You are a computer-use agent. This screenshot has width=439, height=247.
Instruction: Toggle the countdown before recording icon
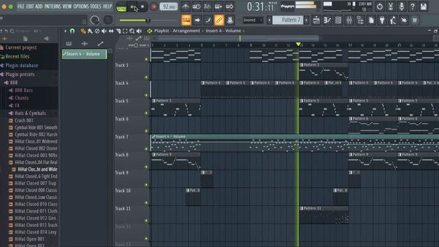207,6
